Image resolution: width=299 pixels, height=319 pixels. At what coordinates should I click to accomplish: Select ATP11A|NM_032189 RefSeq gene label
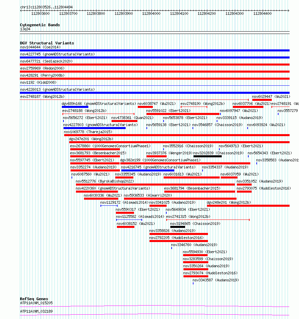(36, 312)
